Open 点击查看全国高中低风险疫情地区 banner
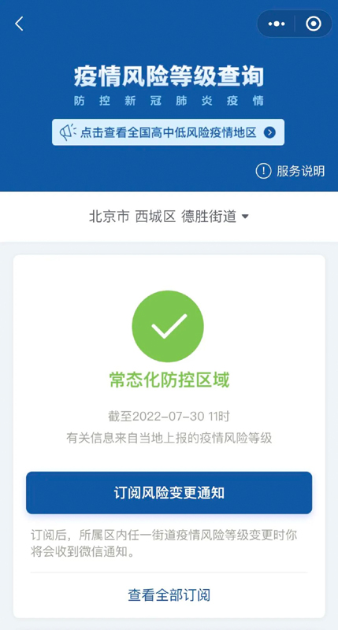This screenshot has height=630, width=338. point(168,132)
